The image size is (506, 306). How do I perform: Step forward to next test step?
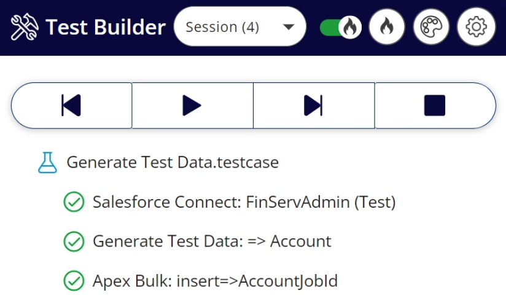[x=314, y=106]
